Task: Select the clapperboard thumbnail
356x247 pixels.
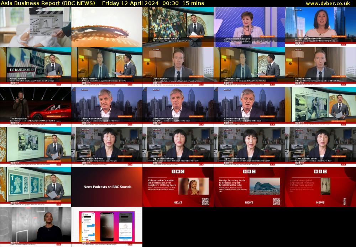Action: click(x=36, y=27)
